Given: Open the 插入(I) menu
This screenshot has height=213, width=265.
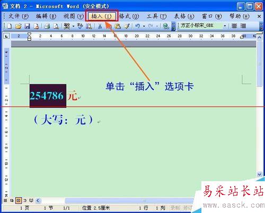Looking at the screenshot, I should (x=101, y=16).
